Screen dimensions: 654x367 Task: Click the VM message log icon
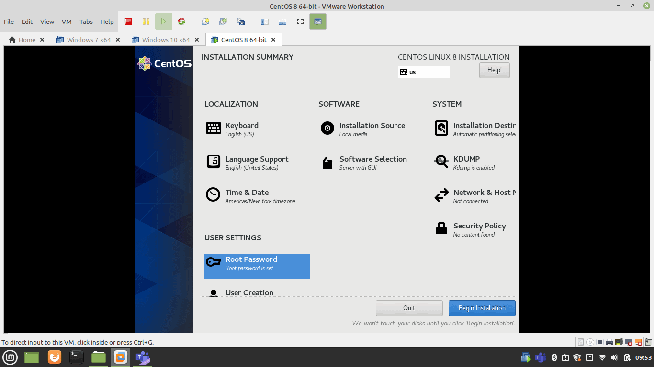point(648,342)
